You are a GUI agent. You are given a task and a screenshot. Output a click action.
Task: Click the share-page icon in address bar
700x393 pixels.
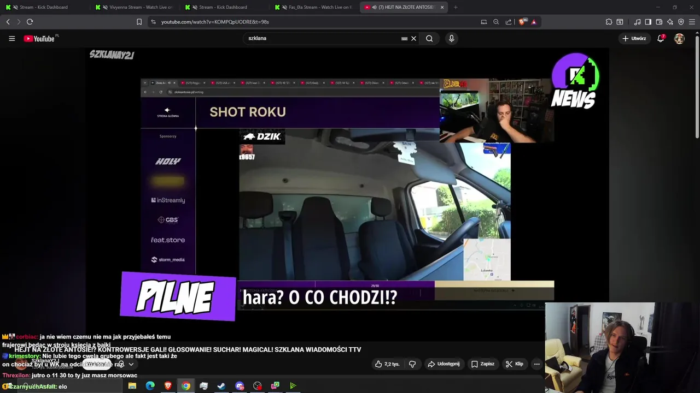[509, 22]
